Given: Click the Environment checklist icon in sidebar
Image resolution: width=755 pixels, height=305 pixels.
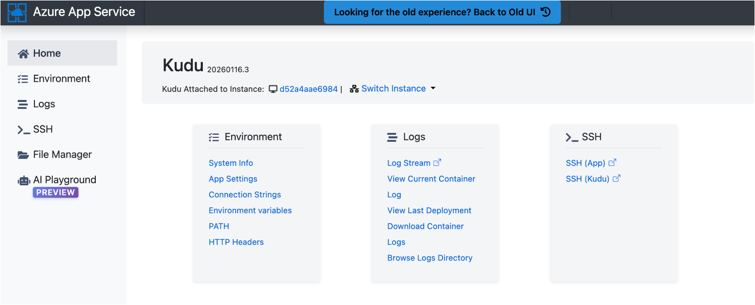Looking at the screenshot, I should point(23,79).
